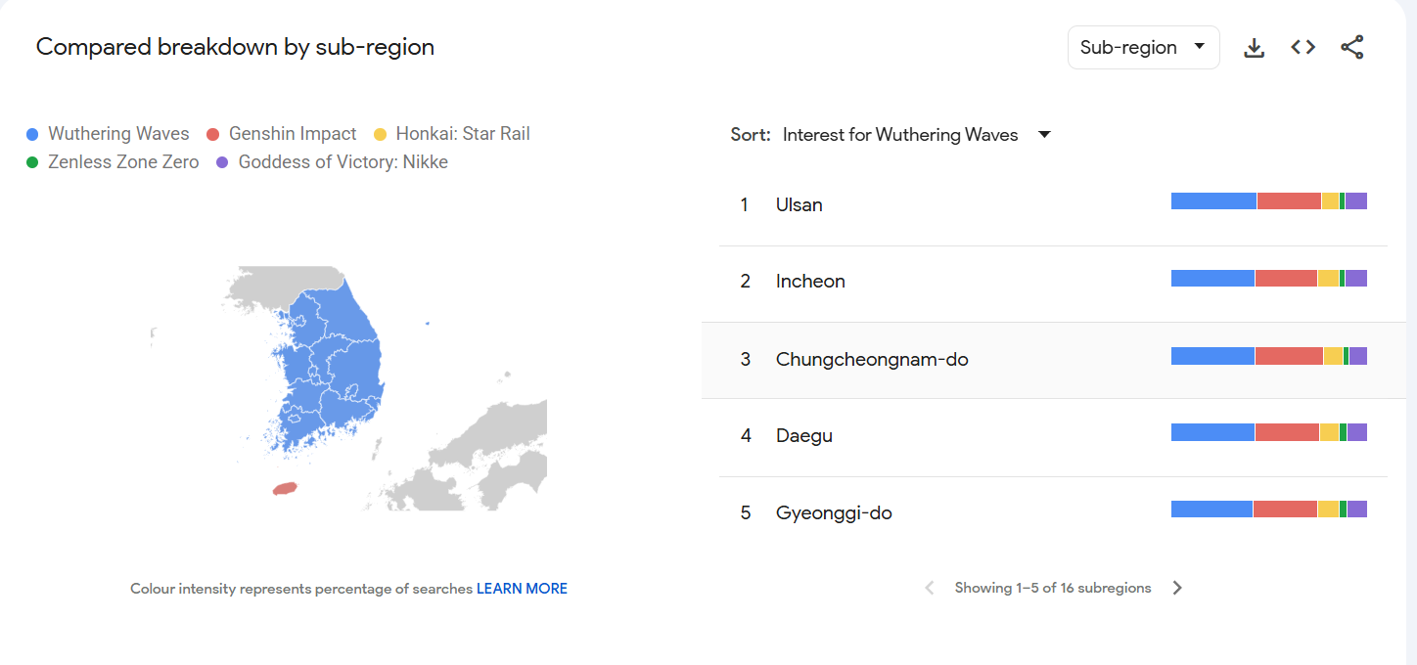1417x665 pixels.
Task: Click the purple Goddess of Victory legend dot
Action: tap(222, 162)
